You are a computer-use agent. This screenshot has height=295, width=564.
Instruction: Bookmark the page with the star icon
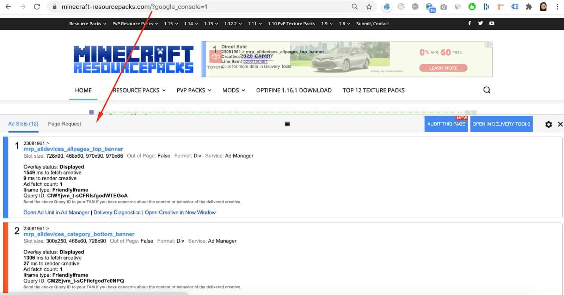click(x=369, y=7)
